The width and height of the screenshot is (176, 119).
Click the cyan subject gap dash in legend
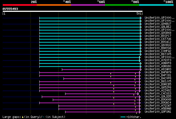point(43,117)
